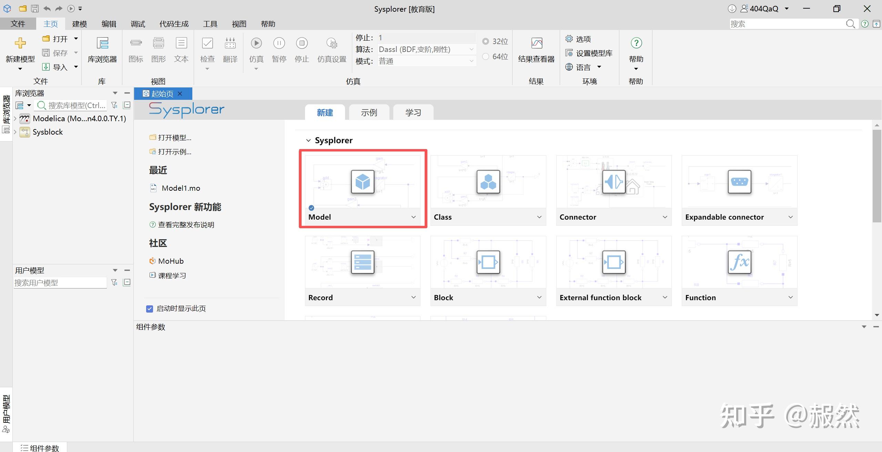The height and width of the screenshot is (452, 882).
Task: Open 设置模型库 library settings
Action: [x=589, y=53]
